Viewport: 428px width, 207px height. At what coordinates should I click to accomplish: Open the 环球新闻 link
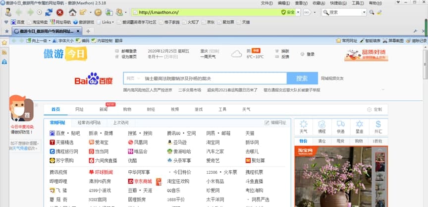pyautogui.click(x=101, y=172)
